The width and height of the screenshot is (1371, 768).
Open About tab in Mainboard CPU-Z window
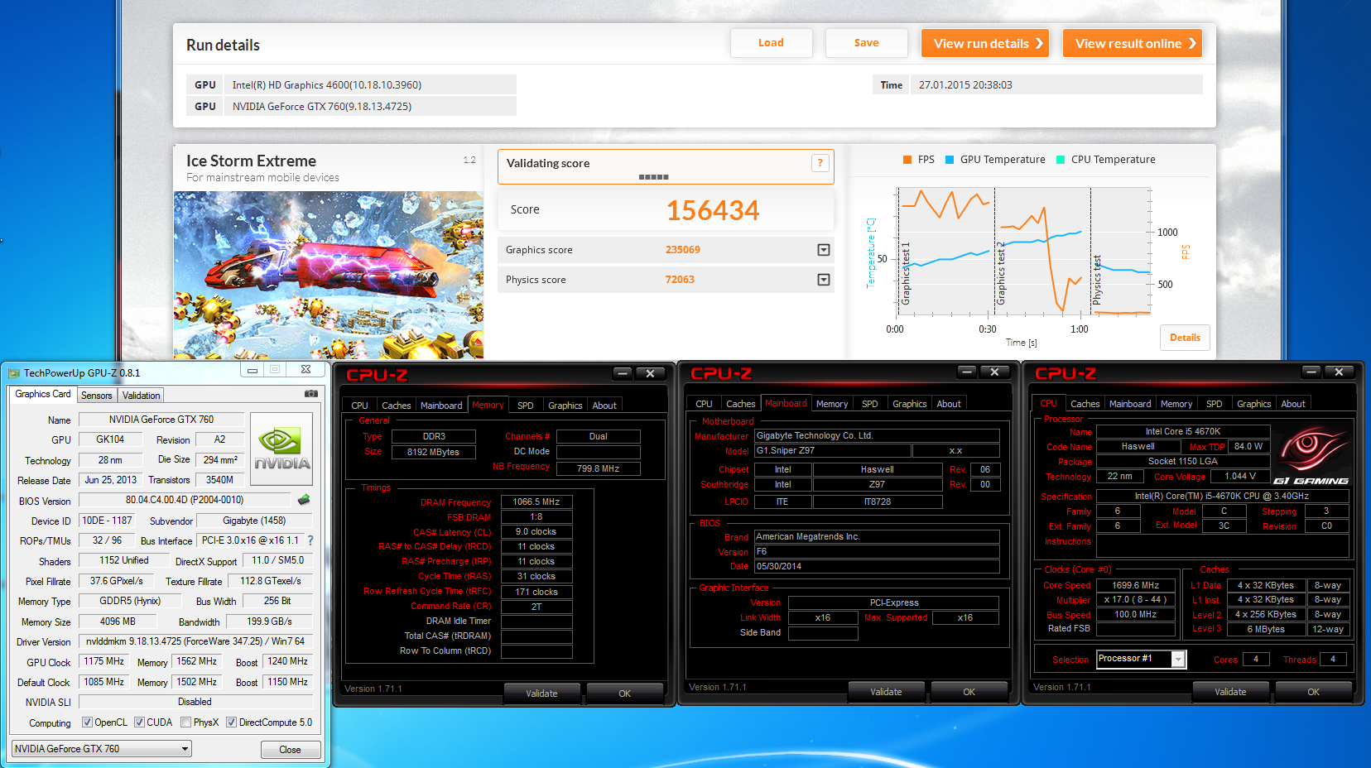[x=949, y=404]
